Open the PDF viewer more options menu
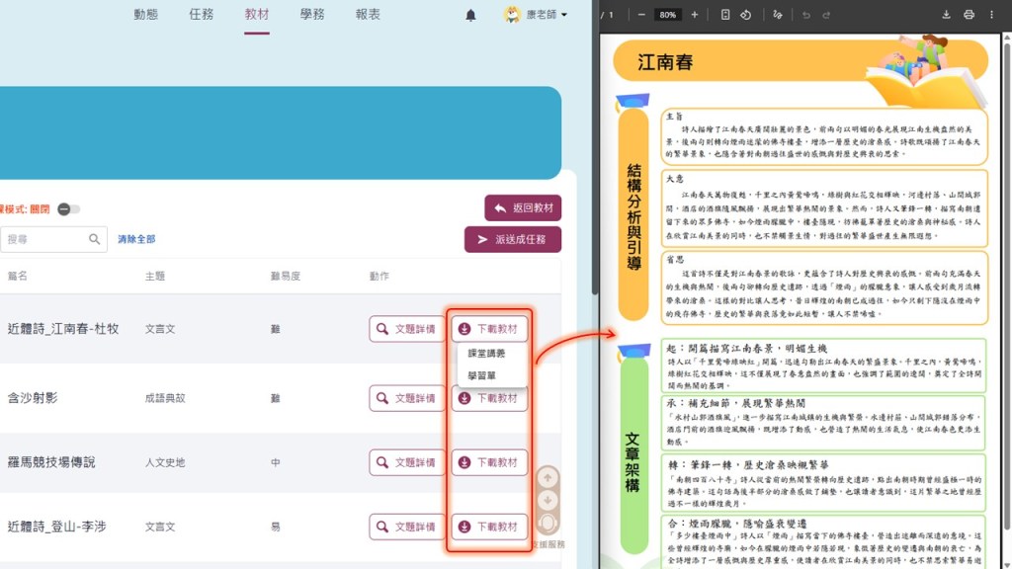Screen dimensions: 1012x569 pos(993,15)
